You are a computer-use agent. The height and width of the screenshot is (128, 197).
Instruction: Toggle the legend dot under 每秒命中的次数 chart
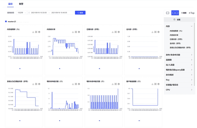60,120
